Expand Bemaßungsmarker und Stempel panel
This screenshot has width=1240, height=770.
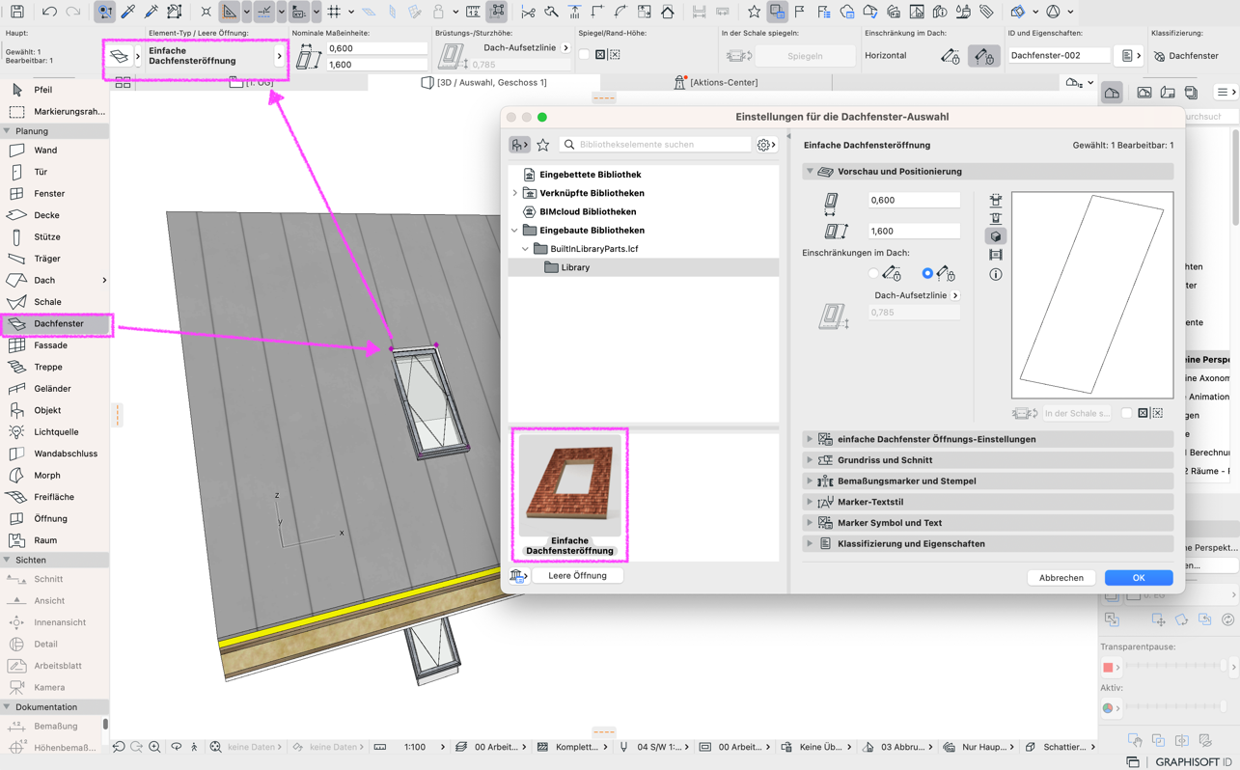(810, 481)
